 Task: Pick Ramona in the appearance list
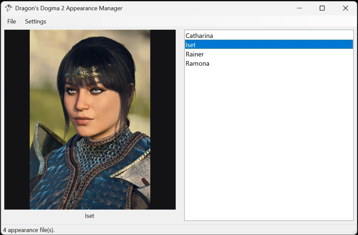coord(269,63)
